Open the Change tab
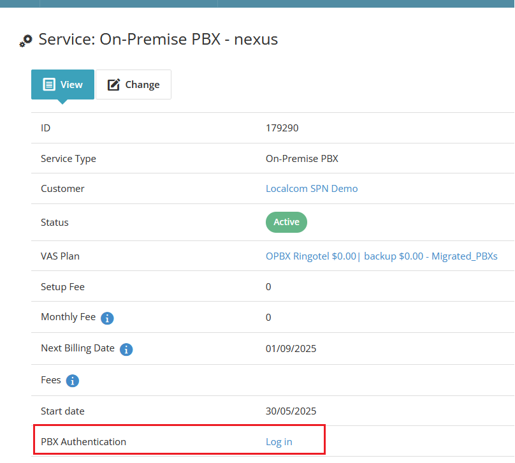 pos(133,84)
